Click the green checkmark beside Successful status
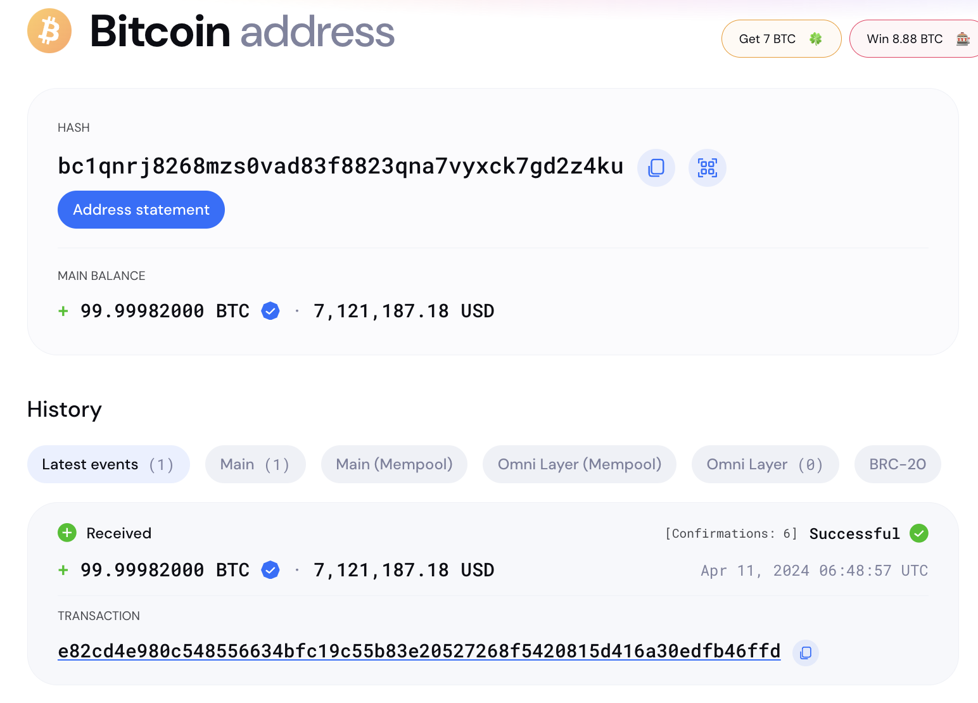 point(918,533)
